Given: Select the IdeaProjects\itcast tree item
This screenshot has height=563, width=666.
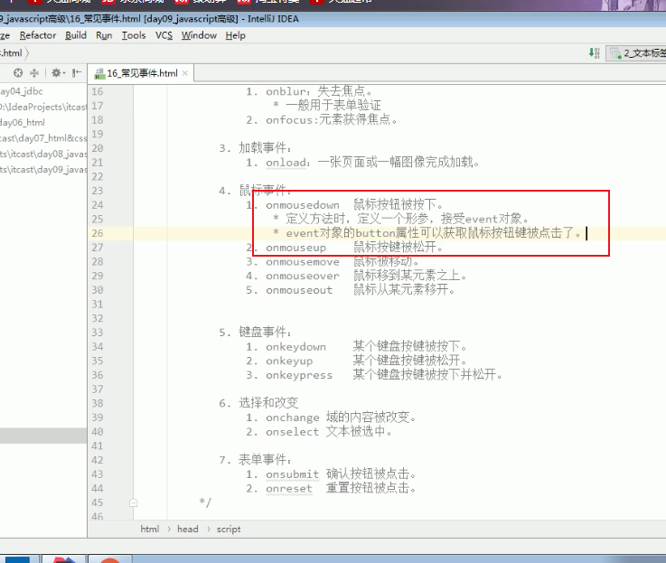Looking at the screenshot, I should pos(42,107).
